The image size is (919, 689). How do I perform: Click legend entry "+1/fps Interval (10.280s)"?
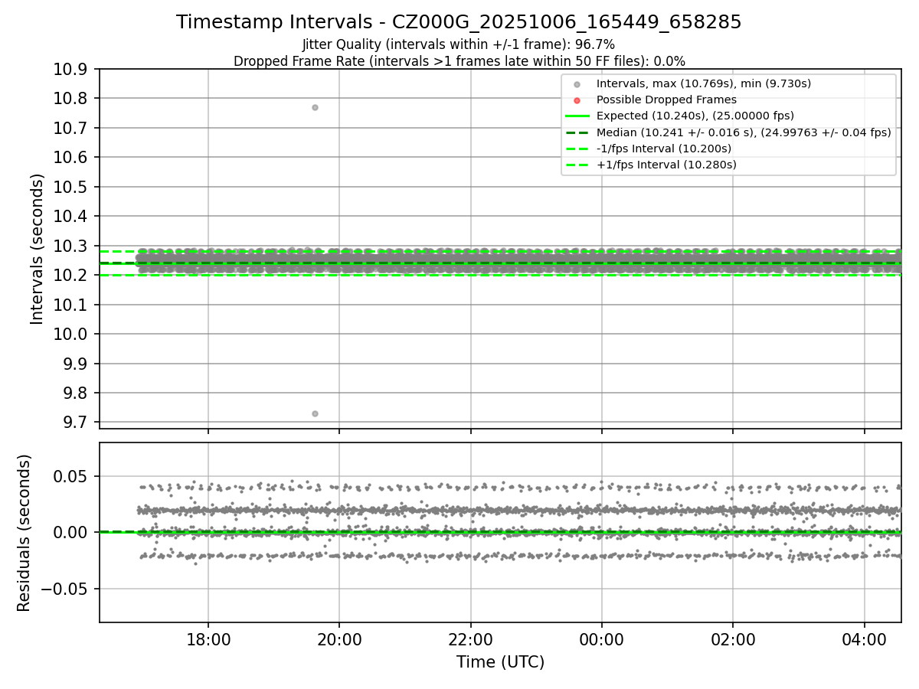(x=666, y=165)
